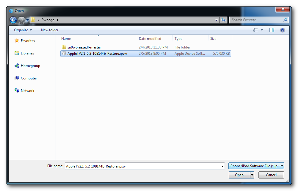Open Help with the question mark icon
Screen dimensions: 298x191
(283, 30)
